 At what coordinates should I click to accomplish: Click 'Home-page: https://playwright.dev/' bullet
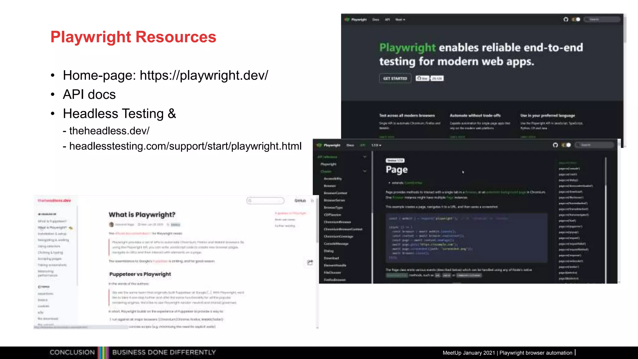pos(165,75)
